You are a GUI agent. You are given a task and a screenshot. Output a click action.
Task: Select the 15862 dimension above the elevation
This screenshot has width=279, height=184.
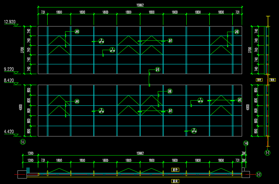point(140,5)
